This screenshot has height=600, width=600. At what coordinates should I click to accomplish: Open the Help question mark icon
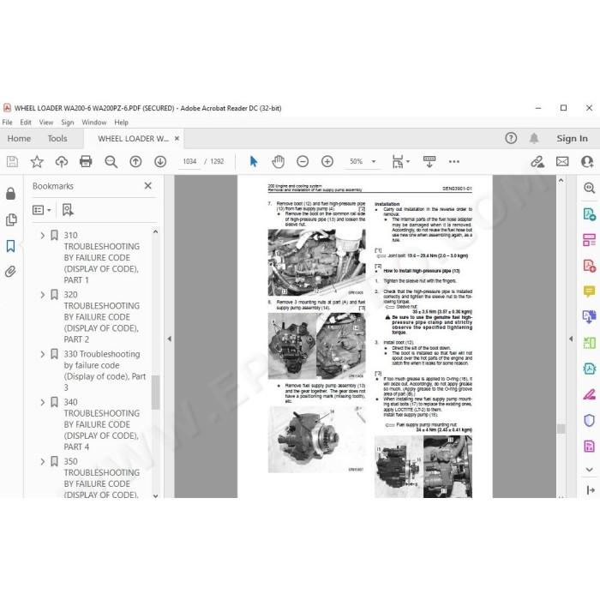511,138
